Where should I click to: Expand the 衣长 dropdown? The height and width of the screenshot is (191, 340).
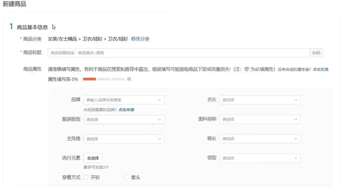(x=257, y=100)
